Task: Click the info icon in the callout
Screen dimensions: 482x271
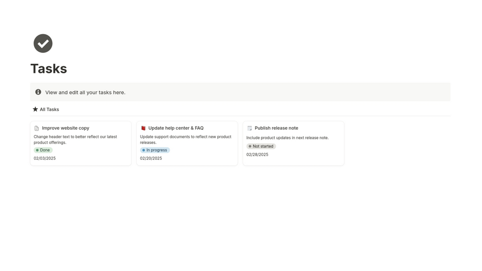Action: 38,92
